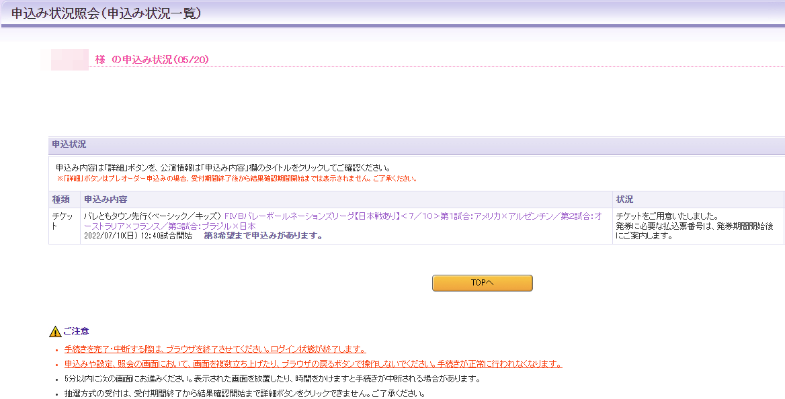Click the 第3希望まで申込みがあります notice text

(263, 236)
